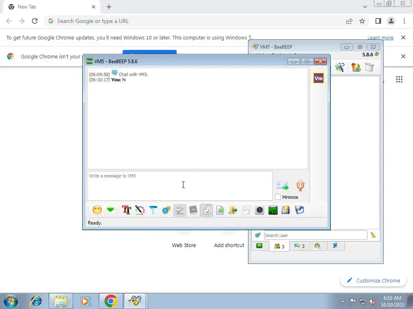Click the message box 'Write a message to VM5'
The height and width of the screenshot is (309, 413).
point(180,186)
